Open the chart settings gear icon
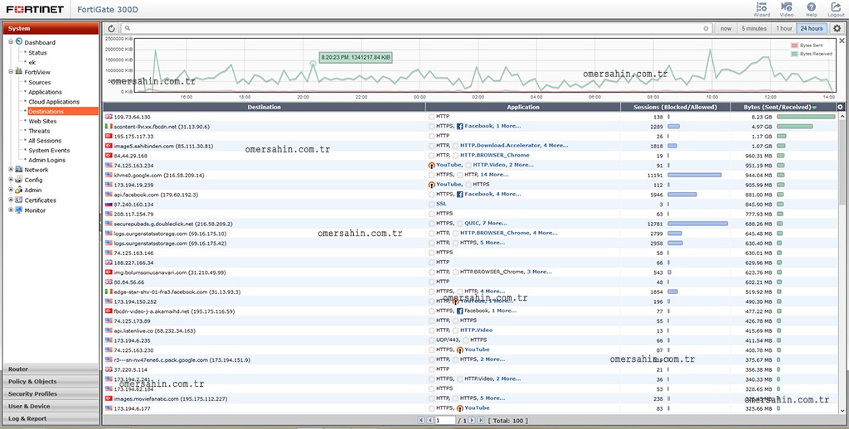The height and width of the screenshot is (429, 849). click(x=837, y=28)
